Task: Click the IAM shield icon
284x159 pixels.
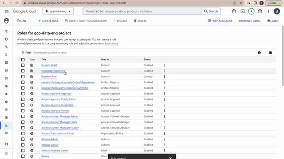Action: coord(6,21)
